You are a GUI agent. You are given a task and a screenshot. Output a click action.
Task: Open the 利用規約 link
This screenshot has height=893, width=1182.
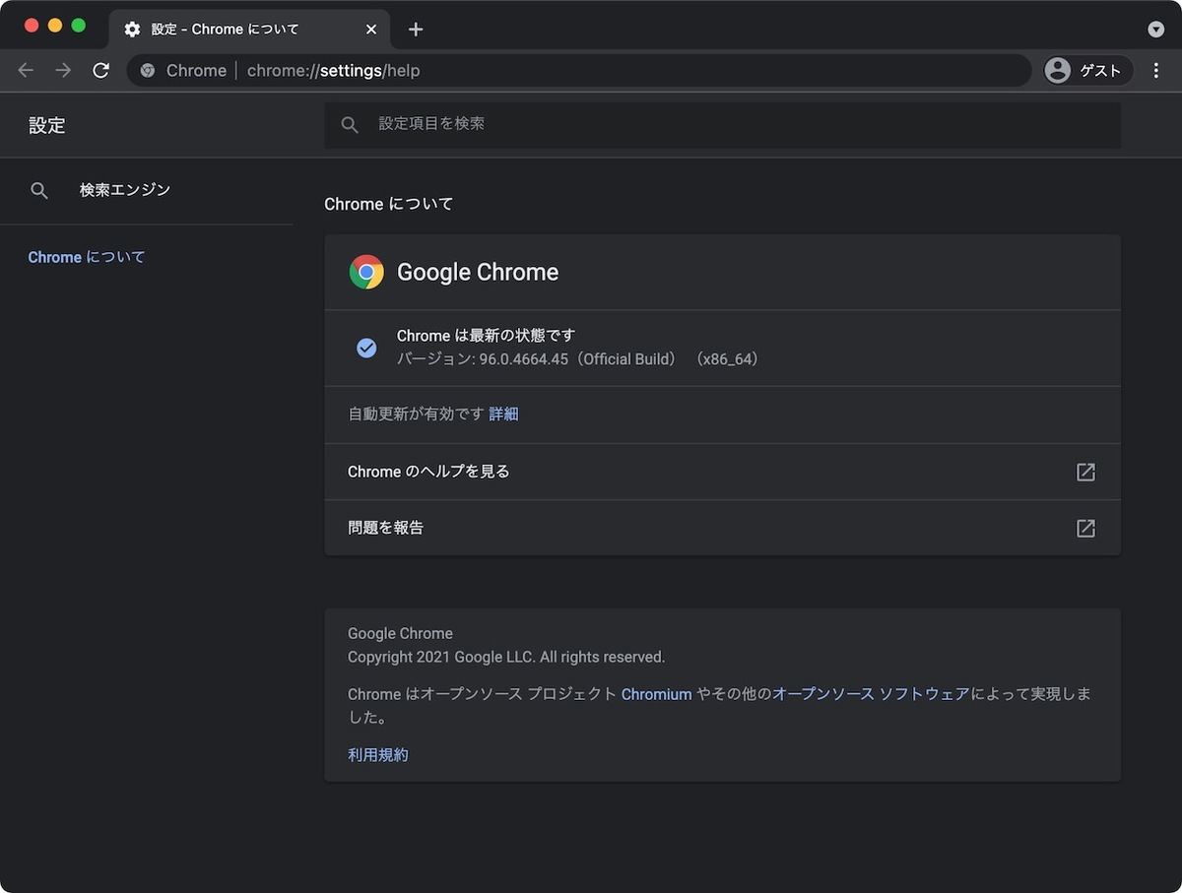(x=378, y=755)
